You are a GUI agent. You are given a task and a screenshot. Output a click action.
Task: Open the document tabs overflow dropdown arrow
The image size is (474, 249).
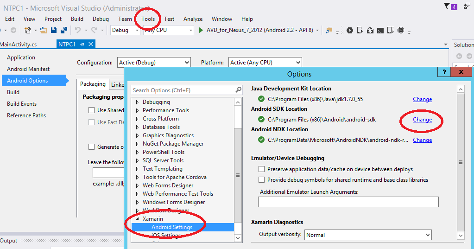tap(446, 45)
